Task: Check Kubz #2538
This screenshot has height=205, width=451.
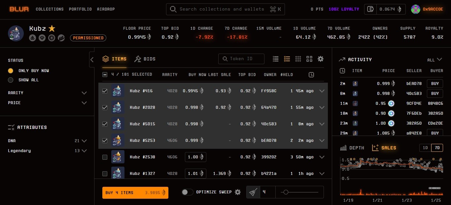Action: [105, 157]
